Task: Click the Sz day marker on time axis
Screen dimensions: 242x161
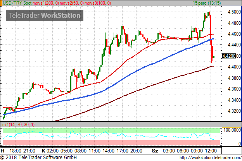Action: coord(155,151)
